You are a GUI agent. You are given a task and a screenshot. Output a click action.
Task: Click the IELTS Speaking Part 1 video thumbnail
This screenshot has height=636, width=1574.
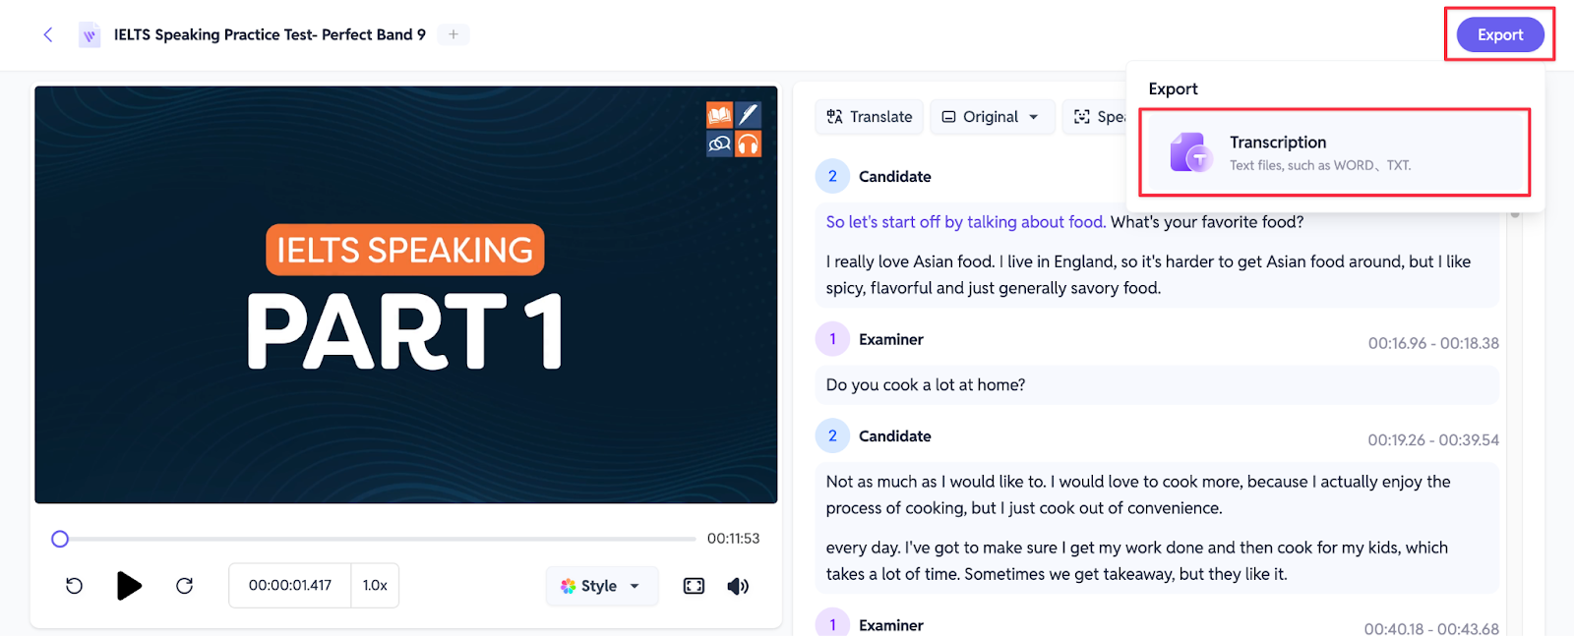[405, 295]
